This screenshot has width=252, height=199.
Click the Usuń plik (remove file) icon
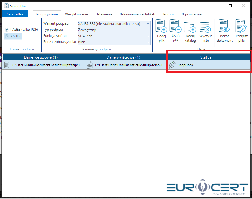click(176, 26)
